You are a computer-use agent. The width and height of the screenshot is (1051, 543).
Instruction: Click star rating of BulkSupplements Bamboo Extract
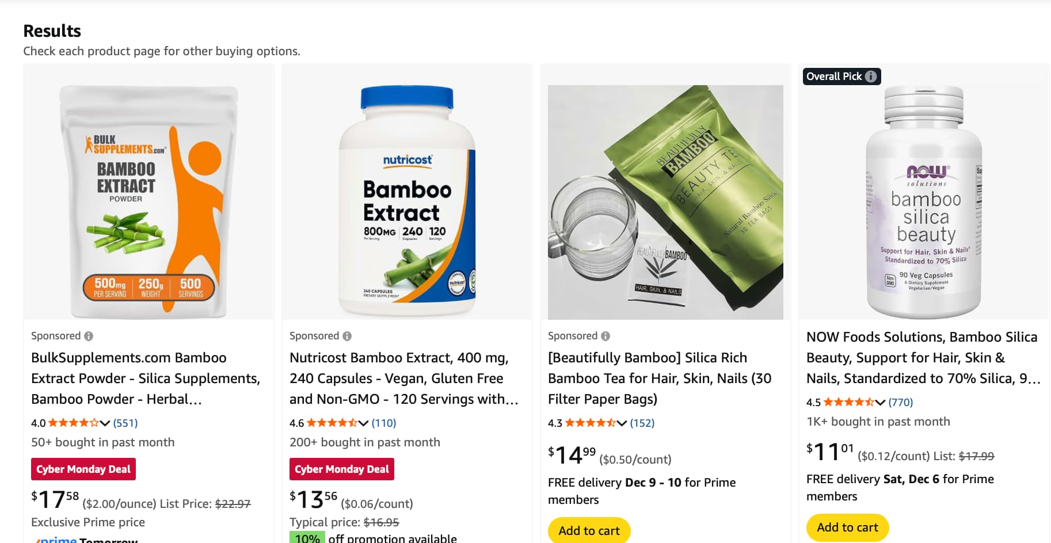click(73, 423)
